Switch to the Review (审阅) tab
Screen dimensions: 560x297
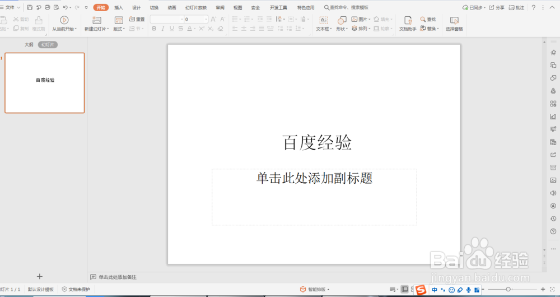click(x=220, y=7)
